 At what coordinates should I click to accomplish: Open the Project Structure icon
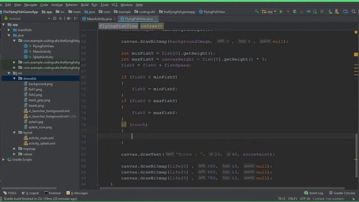pyautogui.click(x=346, y=12)
